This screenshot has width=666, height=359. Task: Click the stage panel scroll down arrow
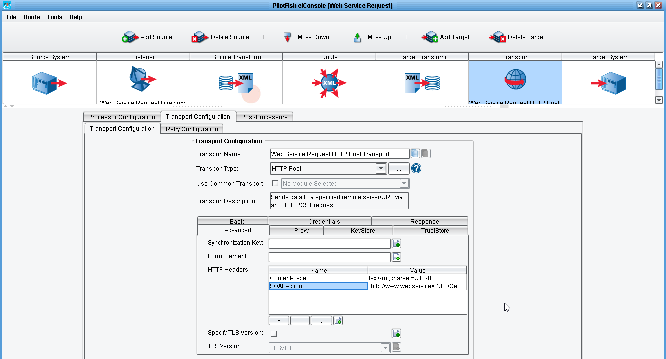(659, 100)
